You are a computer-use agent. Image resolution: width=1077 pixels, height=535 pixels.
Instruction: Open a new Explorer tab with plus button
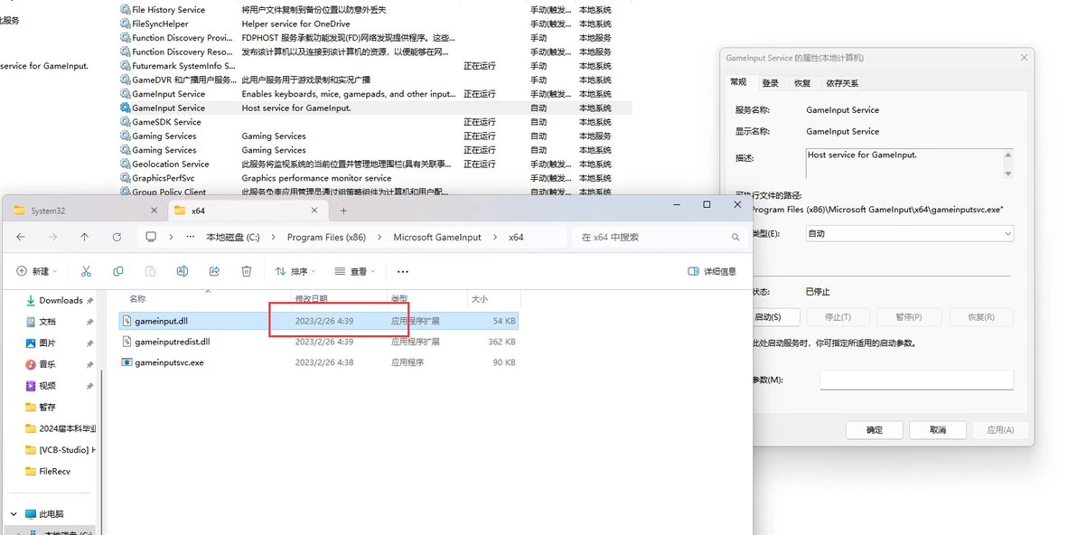pos(343,211)
